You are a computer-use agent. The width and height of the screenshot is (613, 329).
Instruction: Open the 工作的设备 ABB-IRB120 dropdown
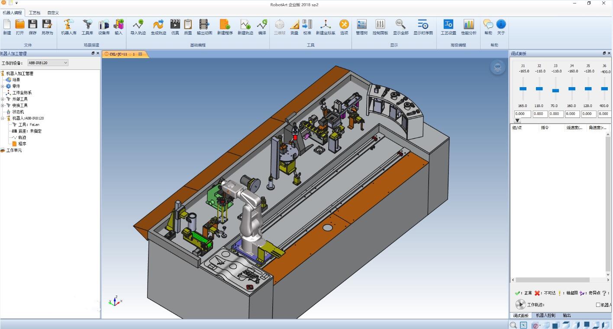(48, 63)
